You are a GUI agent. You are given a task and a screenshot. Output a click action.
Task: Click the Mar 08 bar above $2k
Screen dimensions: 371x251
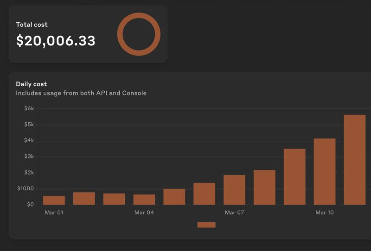(264, 188)
